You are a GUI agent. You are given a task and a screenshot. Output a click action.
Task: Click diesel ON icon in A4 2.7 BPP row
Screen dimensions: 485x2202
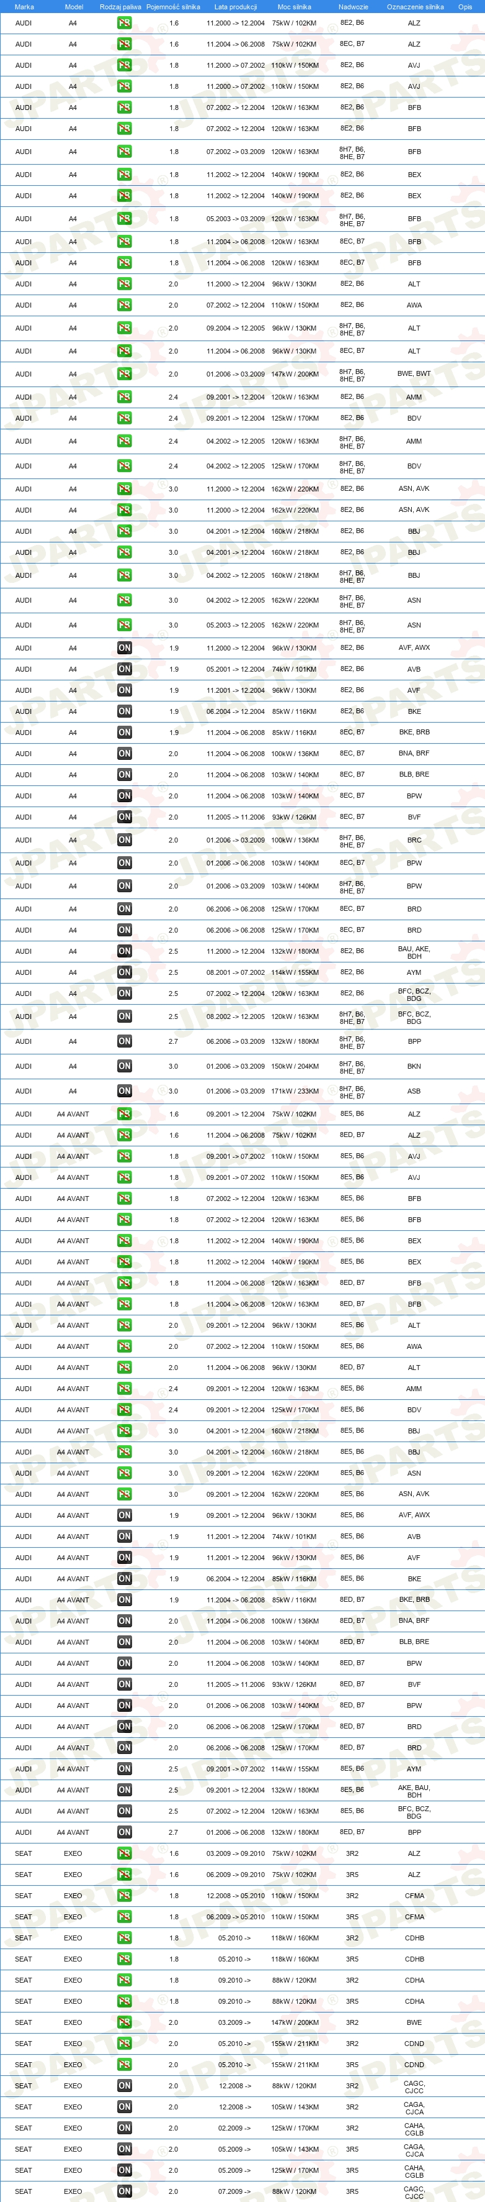click(125, 1042)
